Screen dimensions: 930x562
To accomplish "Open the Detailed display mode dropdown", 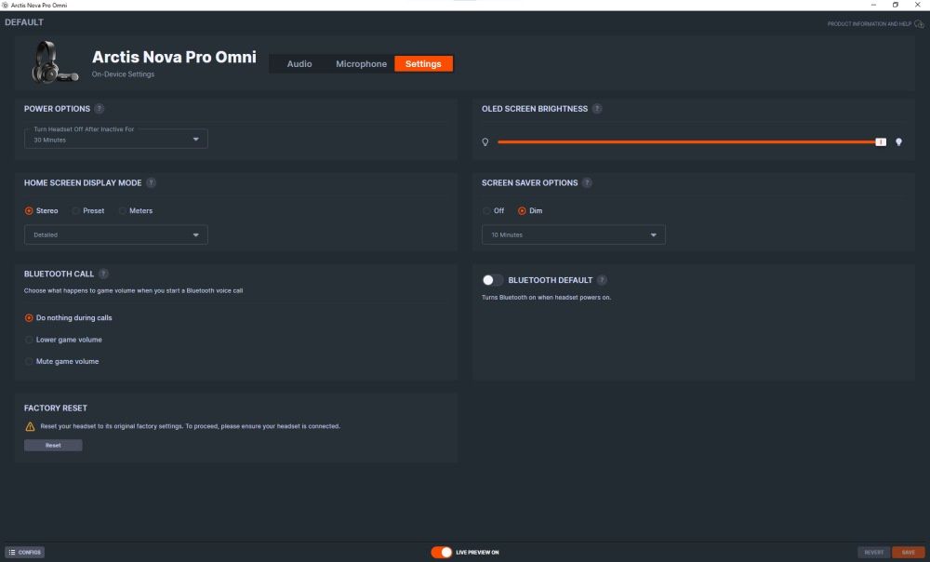I will 115,234.
